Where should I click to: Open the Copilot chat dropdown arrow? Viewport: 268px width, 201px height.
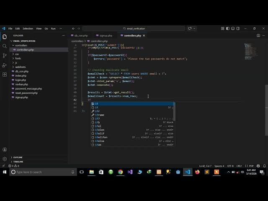click(x=194, y=28)
